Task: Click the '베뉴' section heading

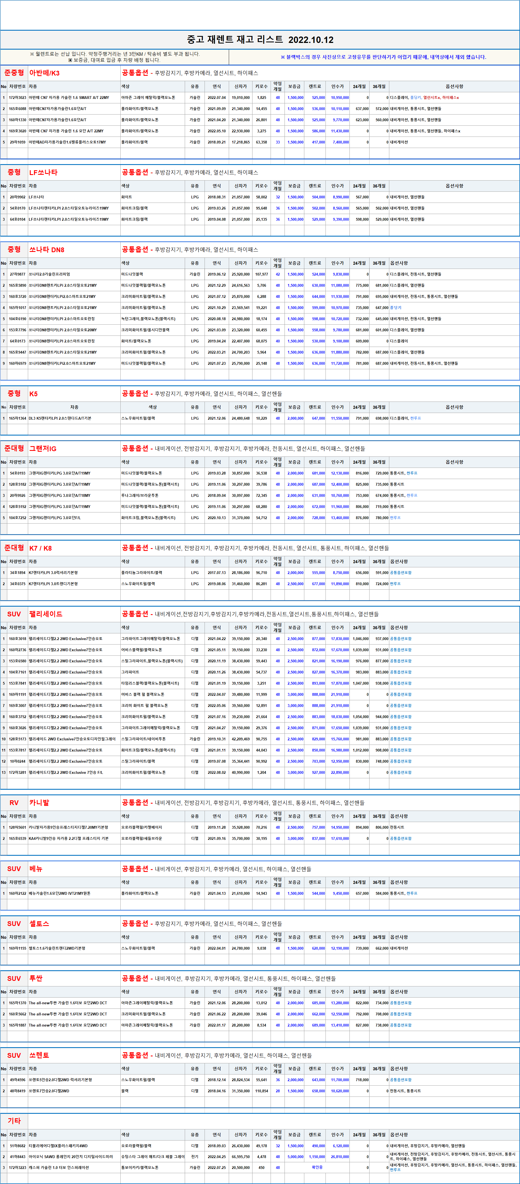Action: (36, 869)
